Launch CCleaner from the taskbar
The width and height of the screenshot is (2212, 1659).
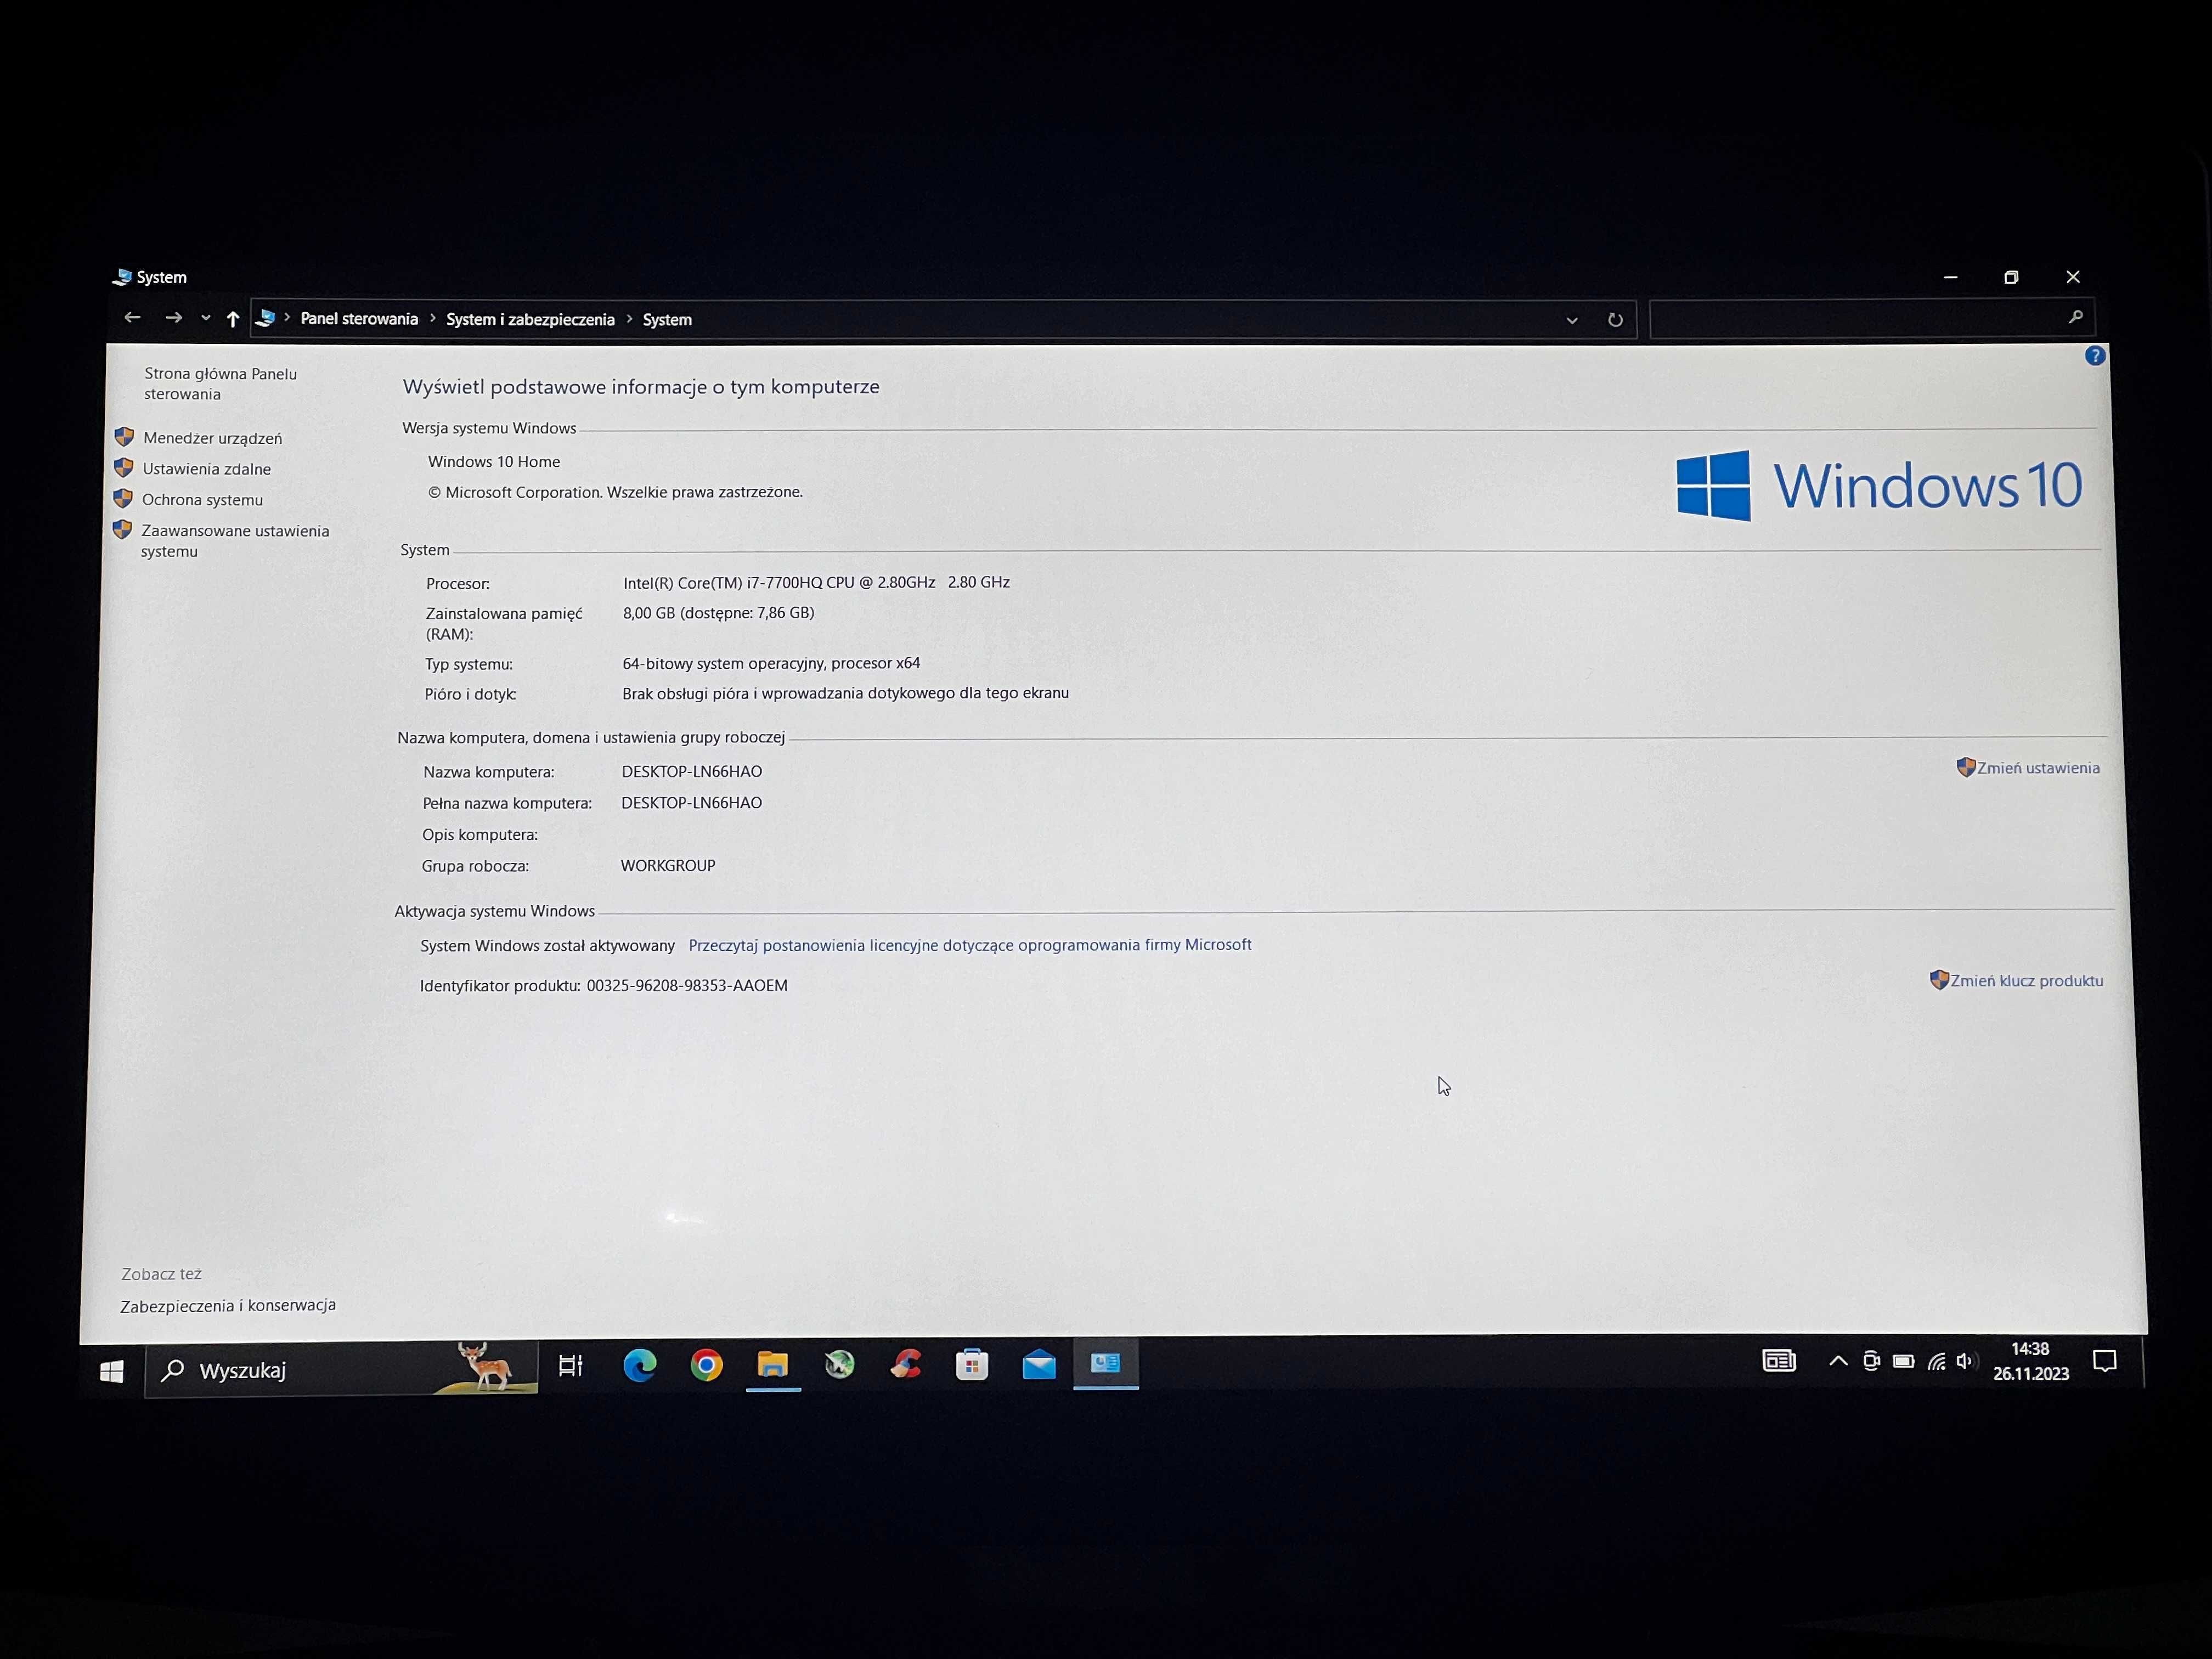tap(906, 1364)
